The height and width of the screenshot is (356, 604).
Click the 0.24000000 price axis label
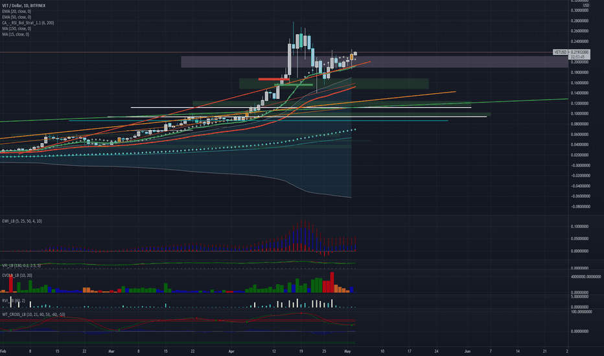coord(579,41)
